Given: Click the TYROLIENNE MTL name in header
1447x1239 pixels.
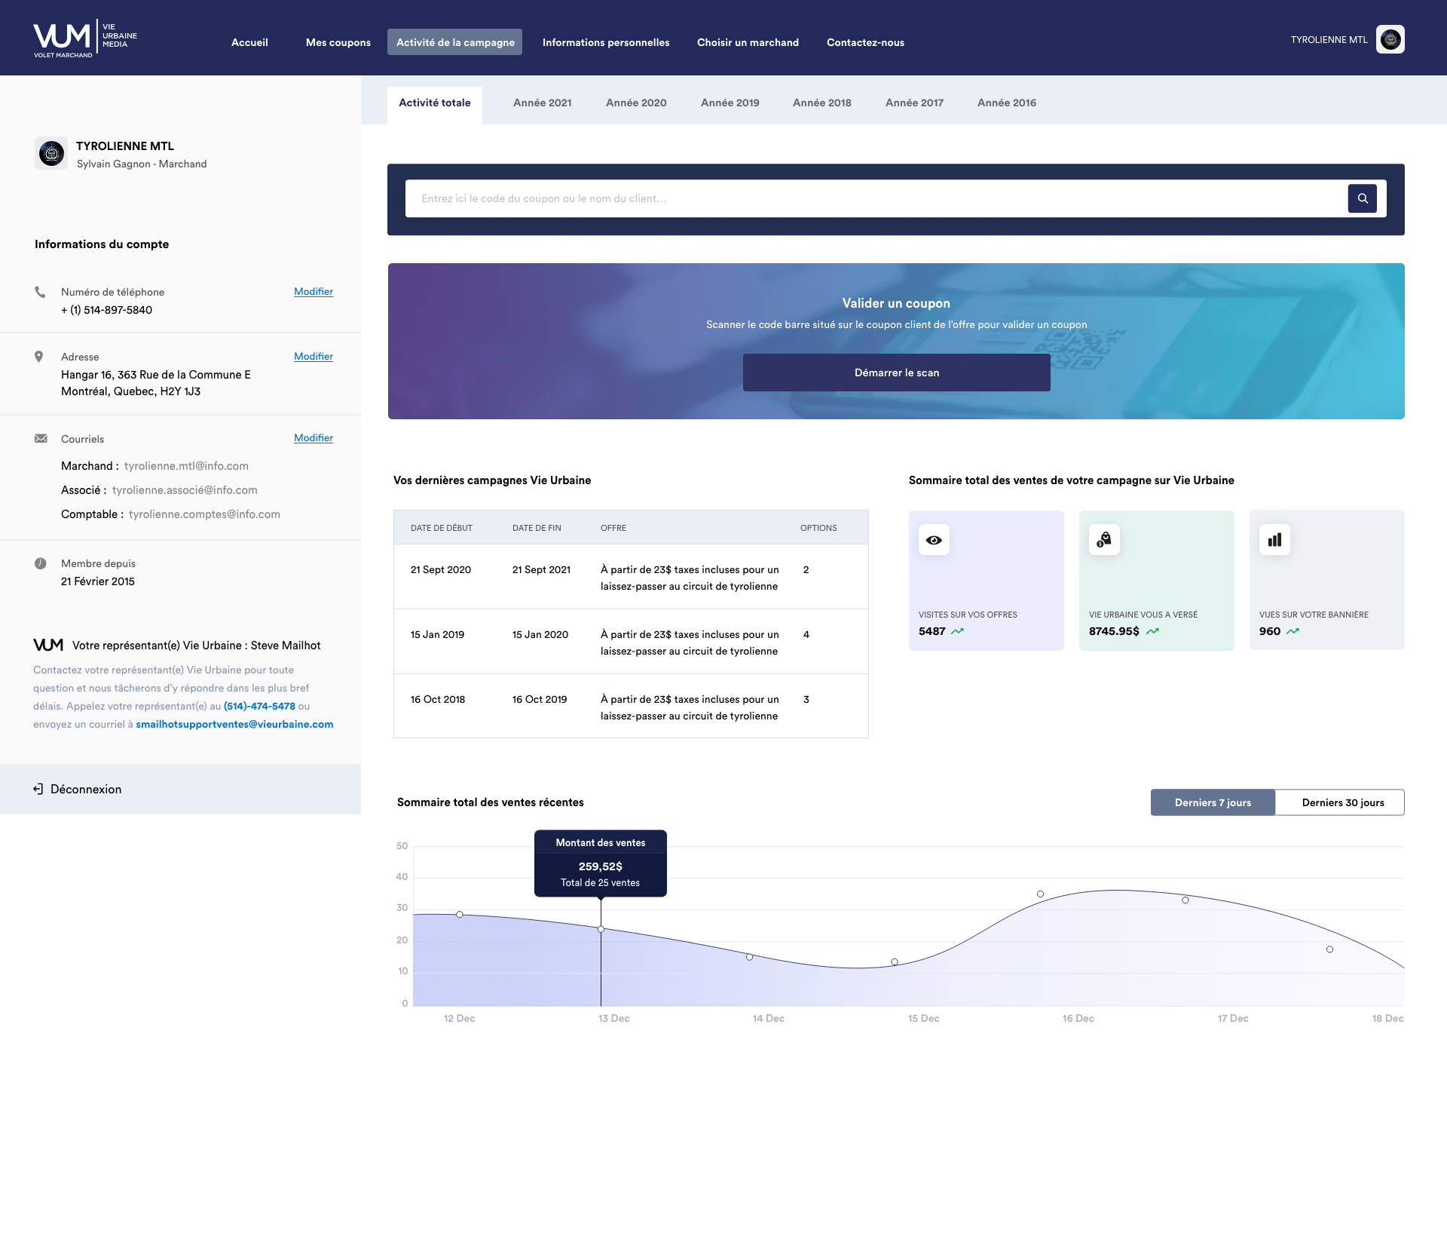Looking at the screenshot, I should (x=1329, y=40).
